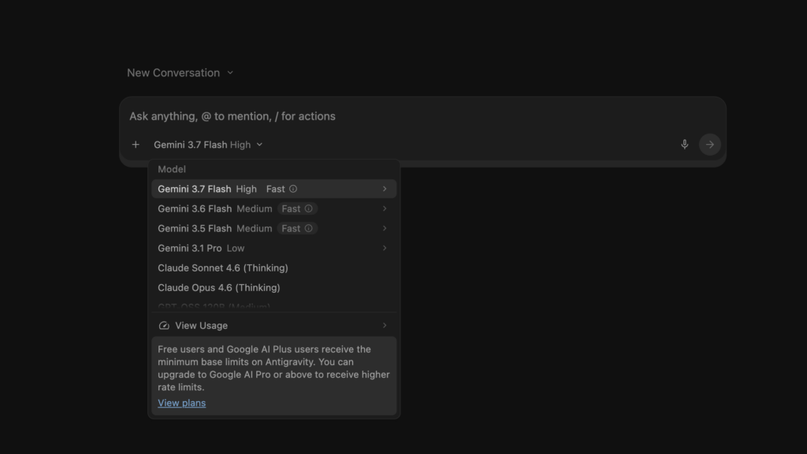Click Medium label beside Gemini 3.6 Flash
Image resolution: width=807 pixels, height=454 pixels.
click(x=255, y=209)
